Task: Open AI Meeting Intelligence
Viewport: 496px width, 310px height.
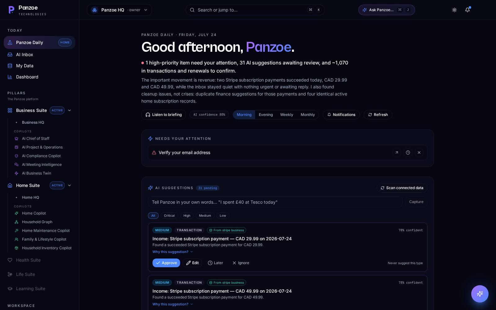Action: 43,165
